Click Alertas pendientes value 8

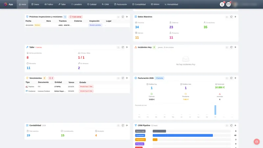(28, 58)
